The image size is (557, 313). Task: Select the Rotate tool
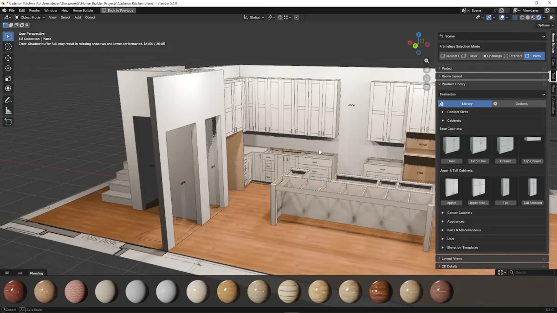tap(8, 68)
